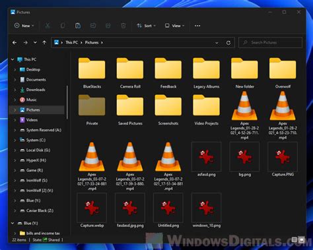Click the Refresh icon beside address bar
Image resolution: width=313 pixels, height=250 pixels.
228,43
